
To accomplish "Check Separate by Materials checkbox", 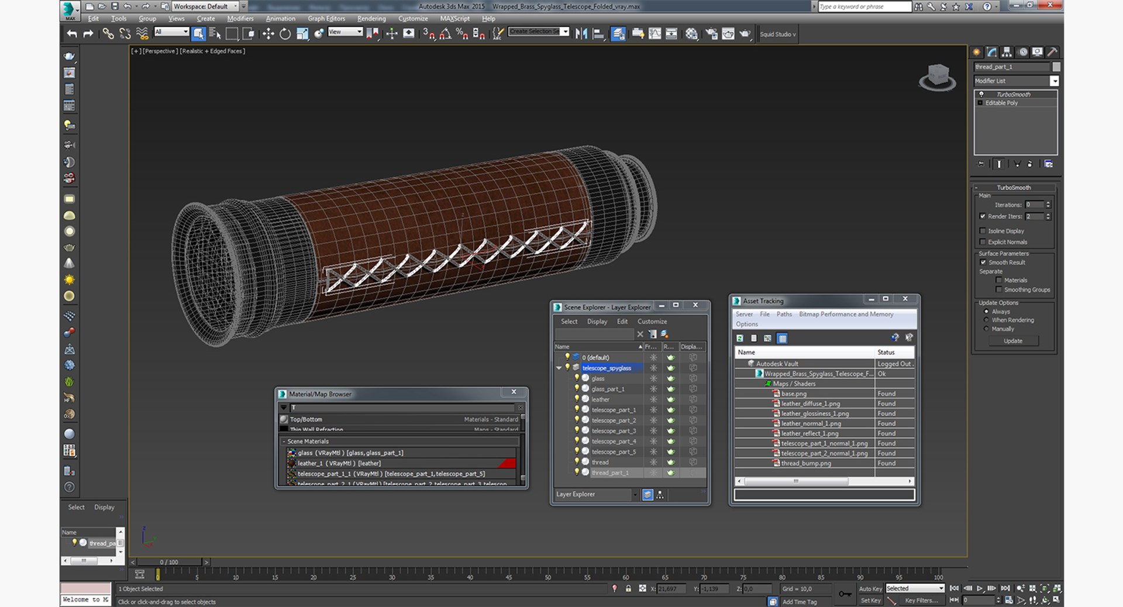I will point(998,280).
